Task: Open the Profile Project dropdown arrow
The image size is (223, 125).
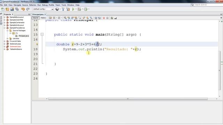Action: tap(89, 9)
